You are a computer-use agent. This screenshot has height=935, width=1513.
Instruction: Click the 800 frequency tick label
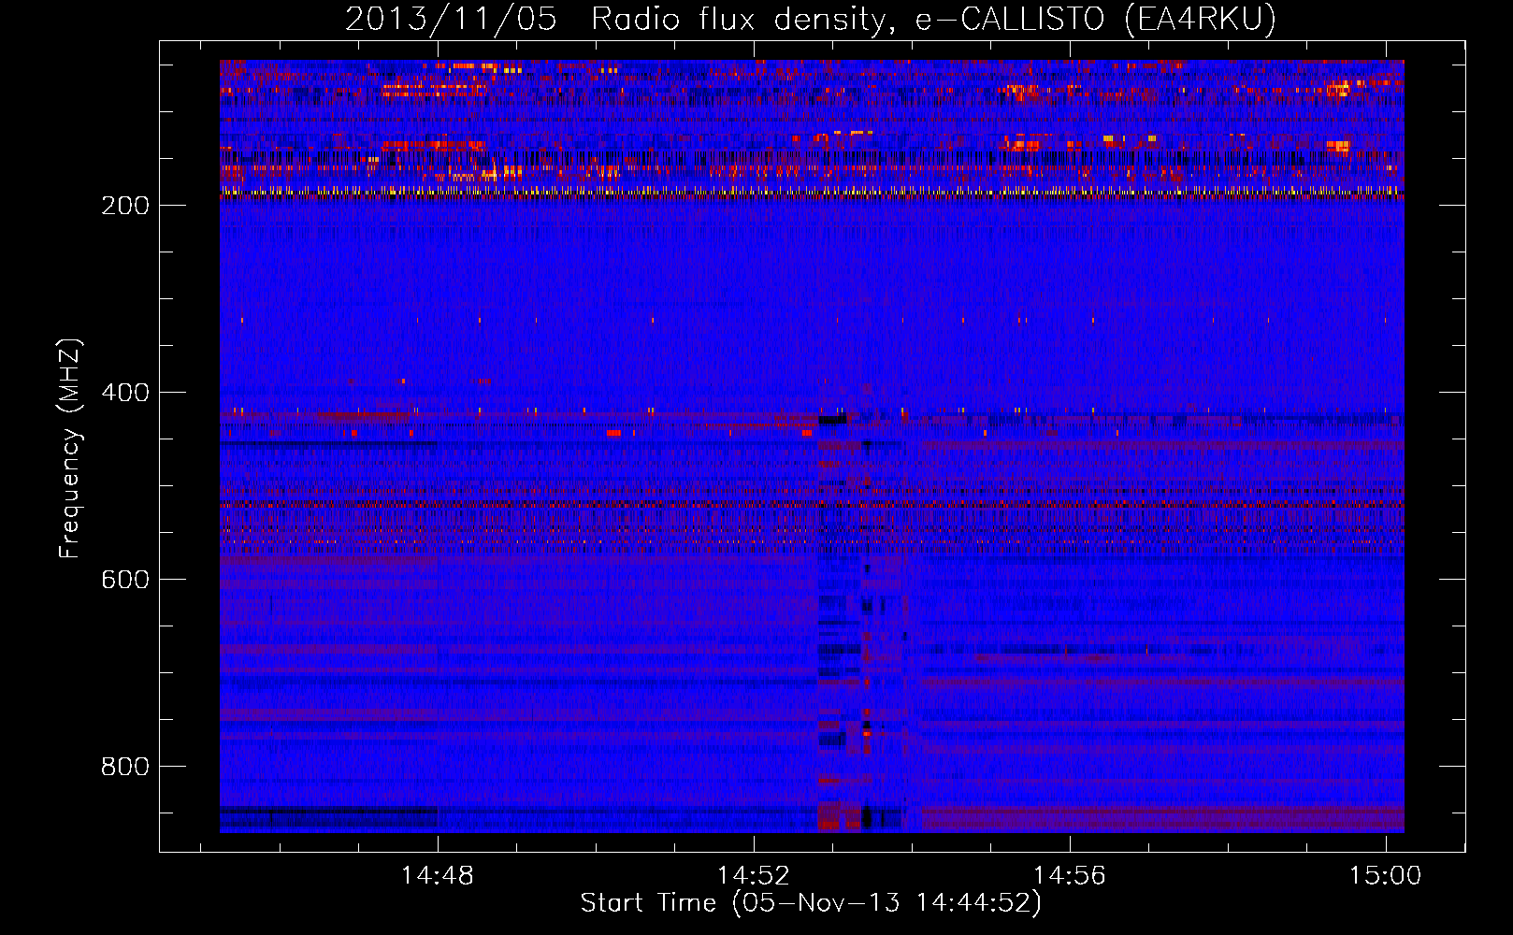[124, 767]
